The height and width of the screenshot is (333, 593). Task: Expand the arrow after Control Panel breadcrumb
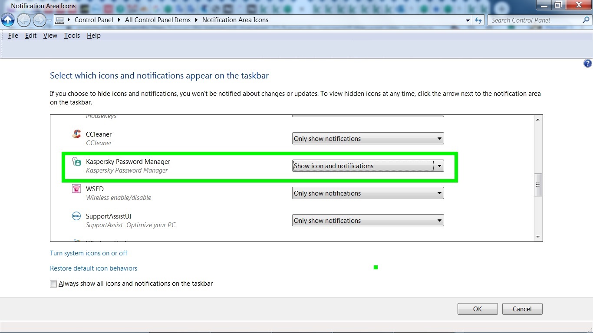pyautogui.click(x=119, y=20)
